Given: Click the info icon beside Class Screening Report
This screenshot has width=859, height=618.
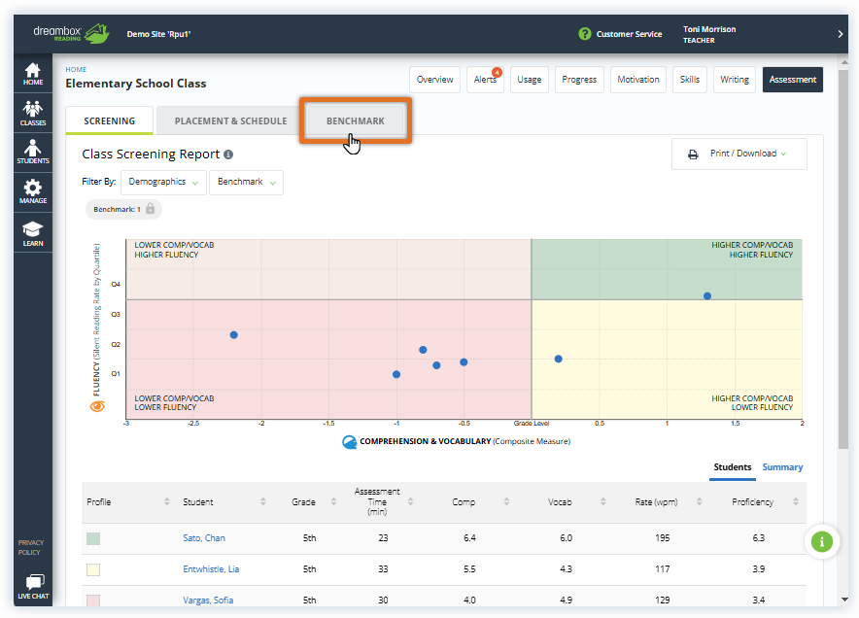Looking at the screenshot, I should tap(228, 153).
